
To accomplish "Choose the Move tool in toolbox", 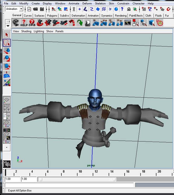I will click(x=7, y=51).
